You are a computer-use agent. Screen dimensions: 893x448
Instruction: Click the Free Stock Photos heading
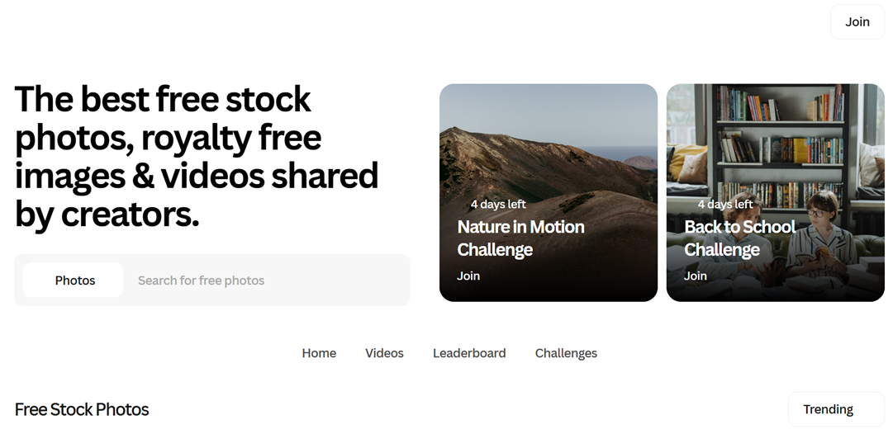tap(82, 409)
